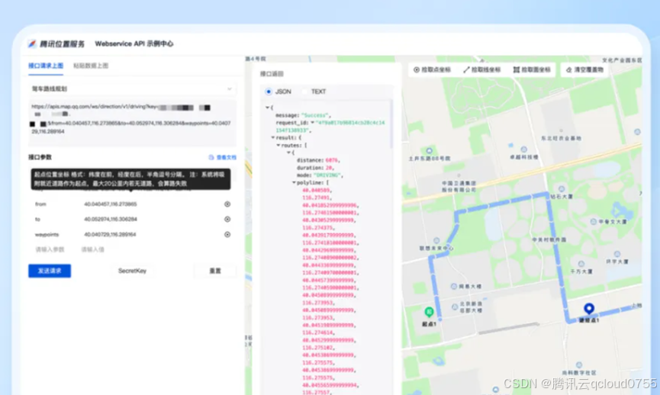Click the 网易大楼 POI icon on map
Viewport: 660px width, 395px height.
pos(454,287)
